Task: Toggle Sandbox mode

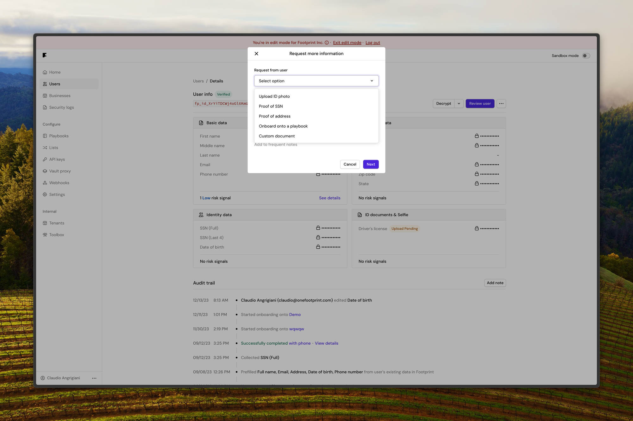Action: tap(586, 55)
